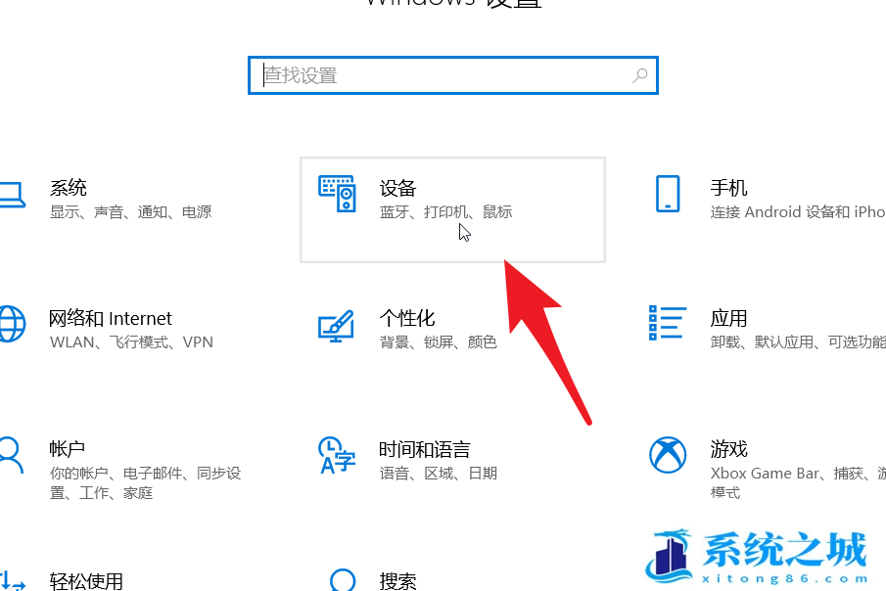Select the 手机 category title
Image resolution: width=886 pixels, height=591 pixels.
(729, 188)
